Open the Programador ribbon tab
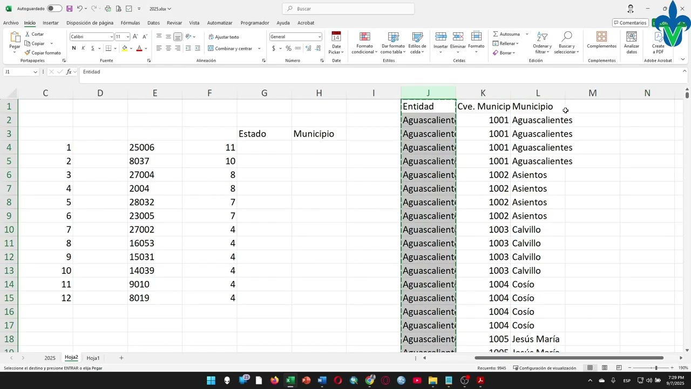691x389 pixels. (x=255, y=23)
